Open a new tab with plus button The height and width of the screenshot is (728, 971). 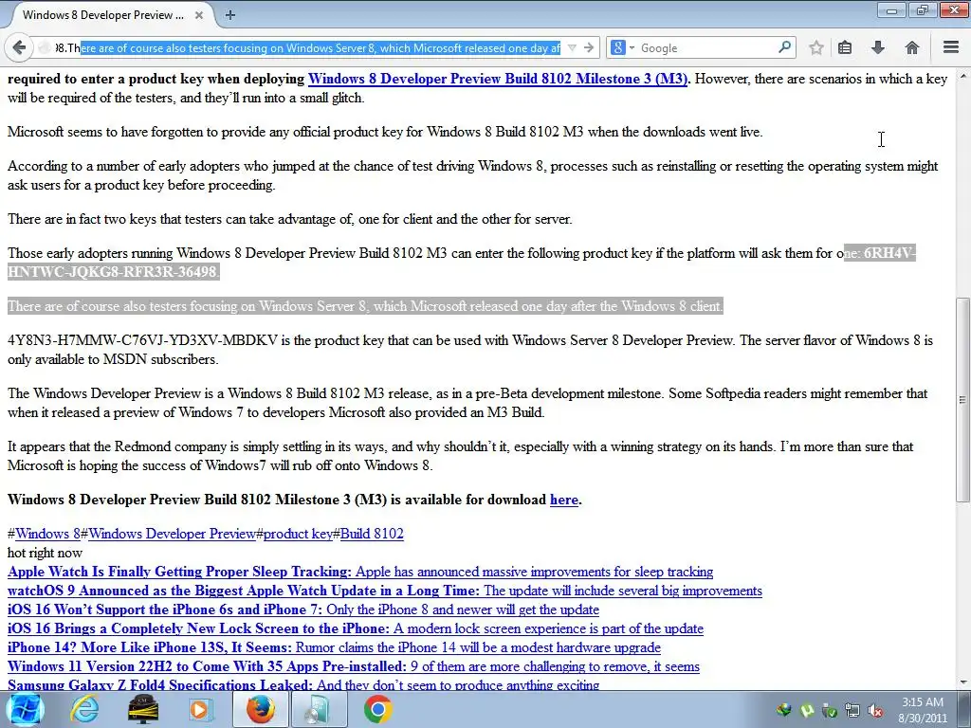[229, 15]
